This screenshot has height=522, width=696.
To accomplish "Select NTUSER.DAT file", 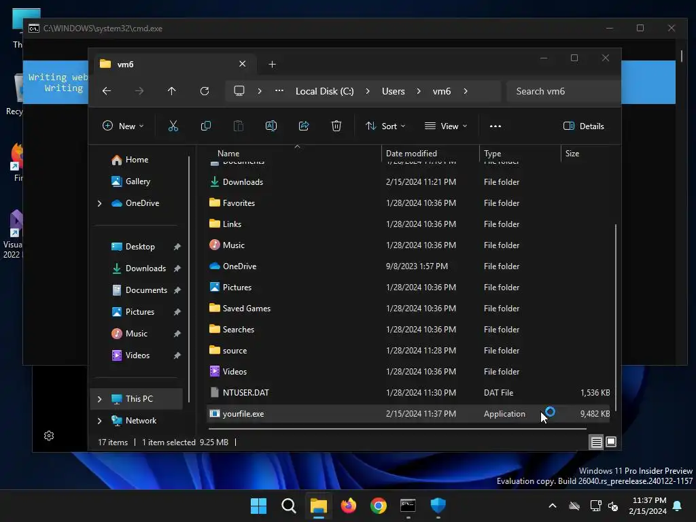I will coord(408,393).
